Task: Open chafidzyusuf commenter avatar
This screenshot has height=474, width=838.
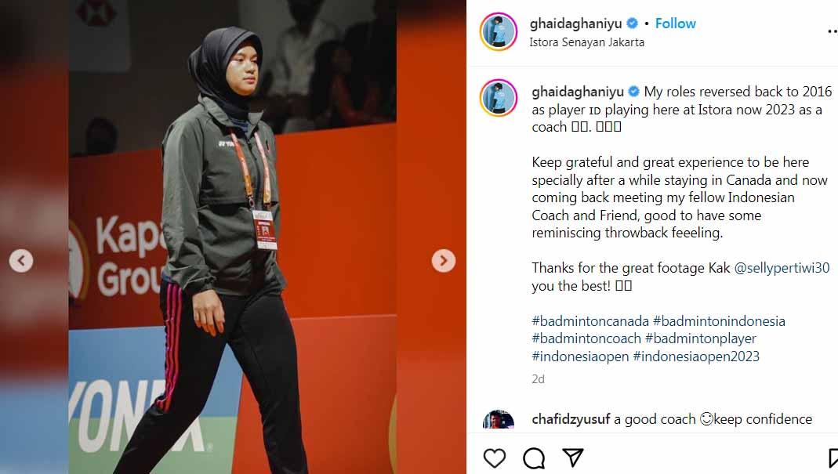Action: (499, 419)
